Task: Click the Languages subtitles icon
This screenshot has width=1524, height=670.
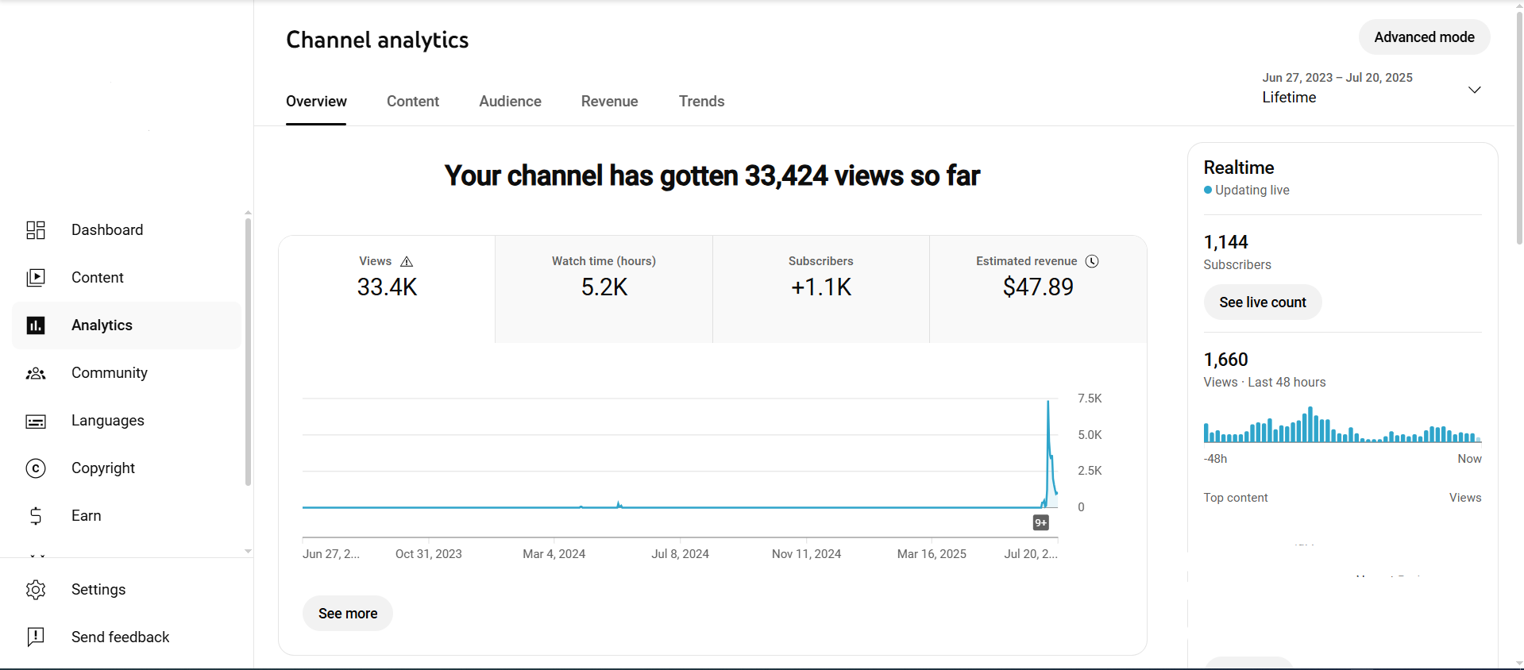Action: [36, 421]
